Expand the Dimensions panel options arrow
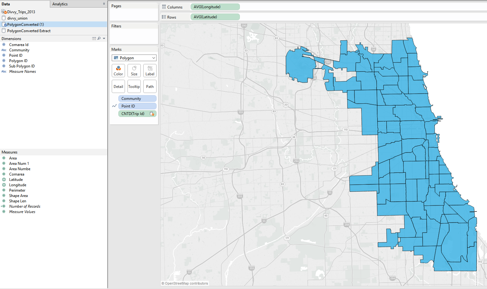Image resolution: width=487 pixels, height=289 pixels. (104, 38)
